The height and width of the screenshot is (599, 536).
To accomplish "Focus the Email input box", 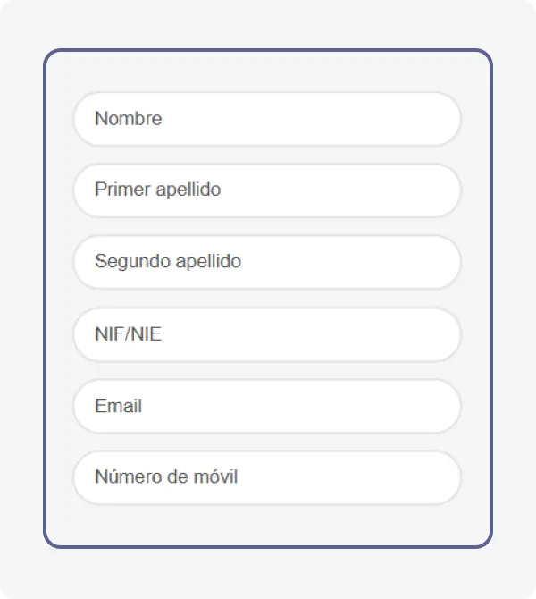I will coord(266,406).
